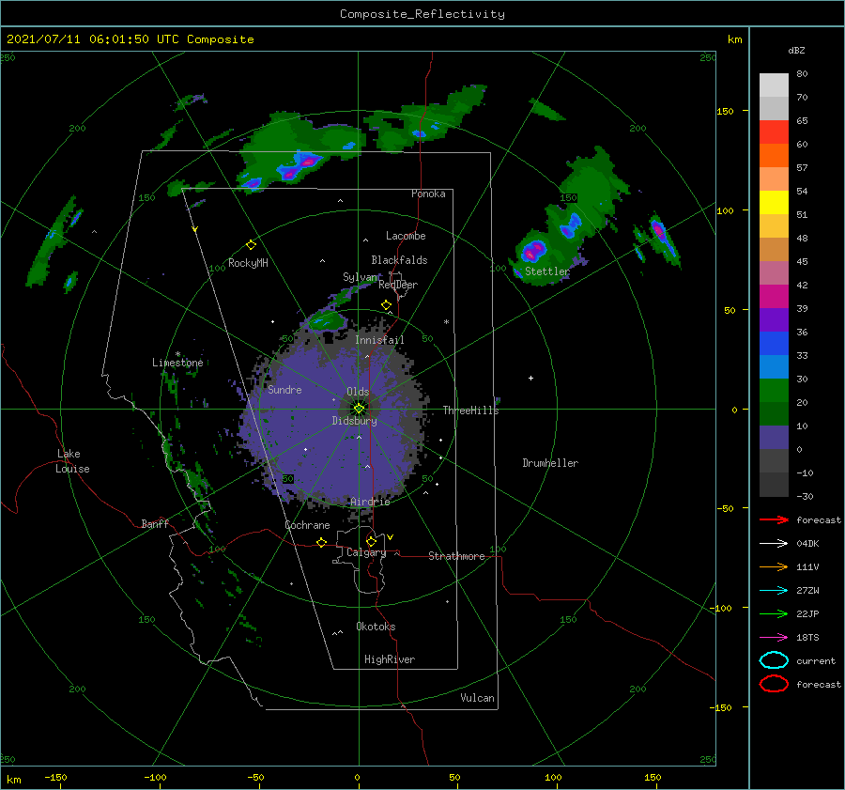Pick the dark orange swatch below red
The height and width of the screenshot is (790, 845).
pos(774,155)
